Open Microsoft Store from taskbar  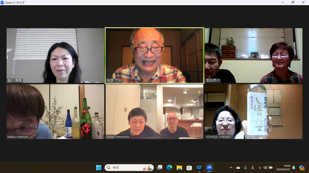pyautogui.click(x=189, y=168)
